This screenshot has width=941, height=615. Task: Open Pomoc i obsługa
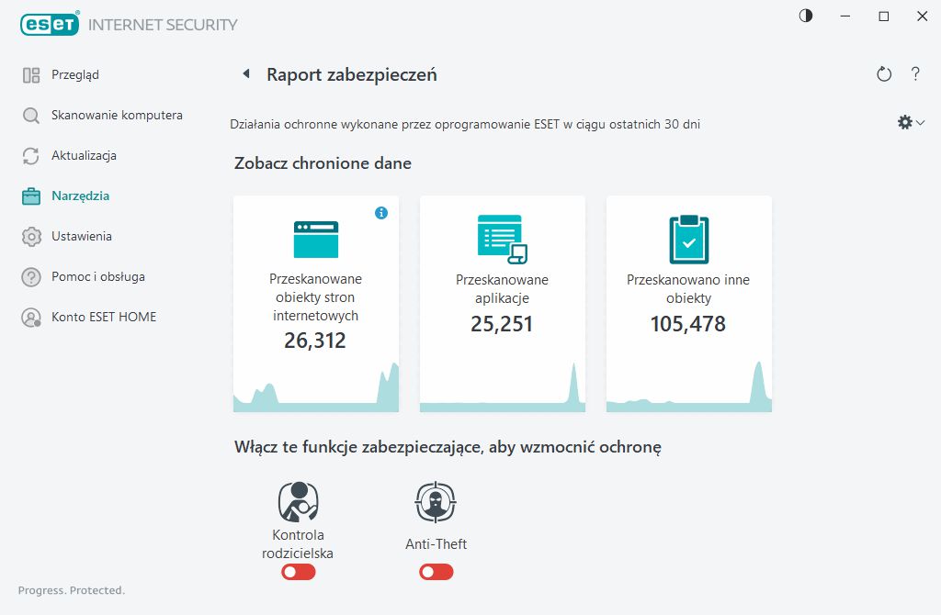[98, 277]
